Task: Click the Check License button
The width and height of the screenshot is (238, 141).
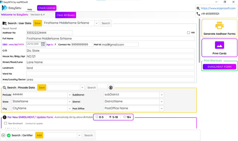Action: tap(47, 8)
